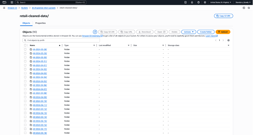
Task: Open the dt=2024-04-16/ folder
Action: click(x=40, y=125)
